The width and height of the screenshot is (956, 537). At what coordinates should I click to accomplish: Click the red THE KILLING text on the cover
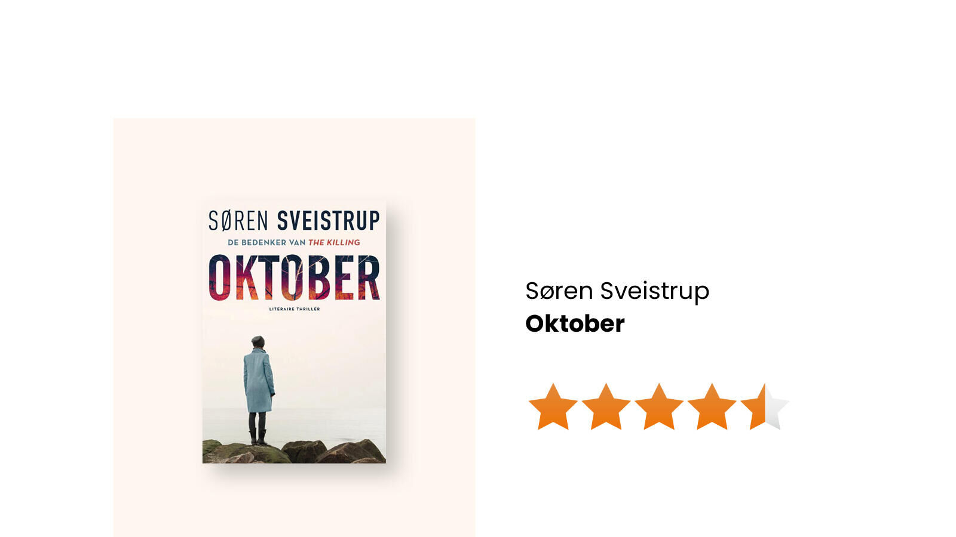click(334, 242)
